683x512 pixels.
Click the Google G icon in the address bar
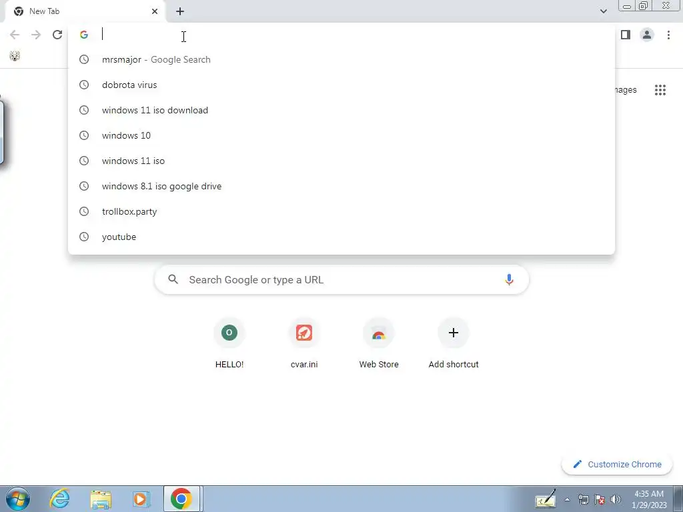coord(84,35)
